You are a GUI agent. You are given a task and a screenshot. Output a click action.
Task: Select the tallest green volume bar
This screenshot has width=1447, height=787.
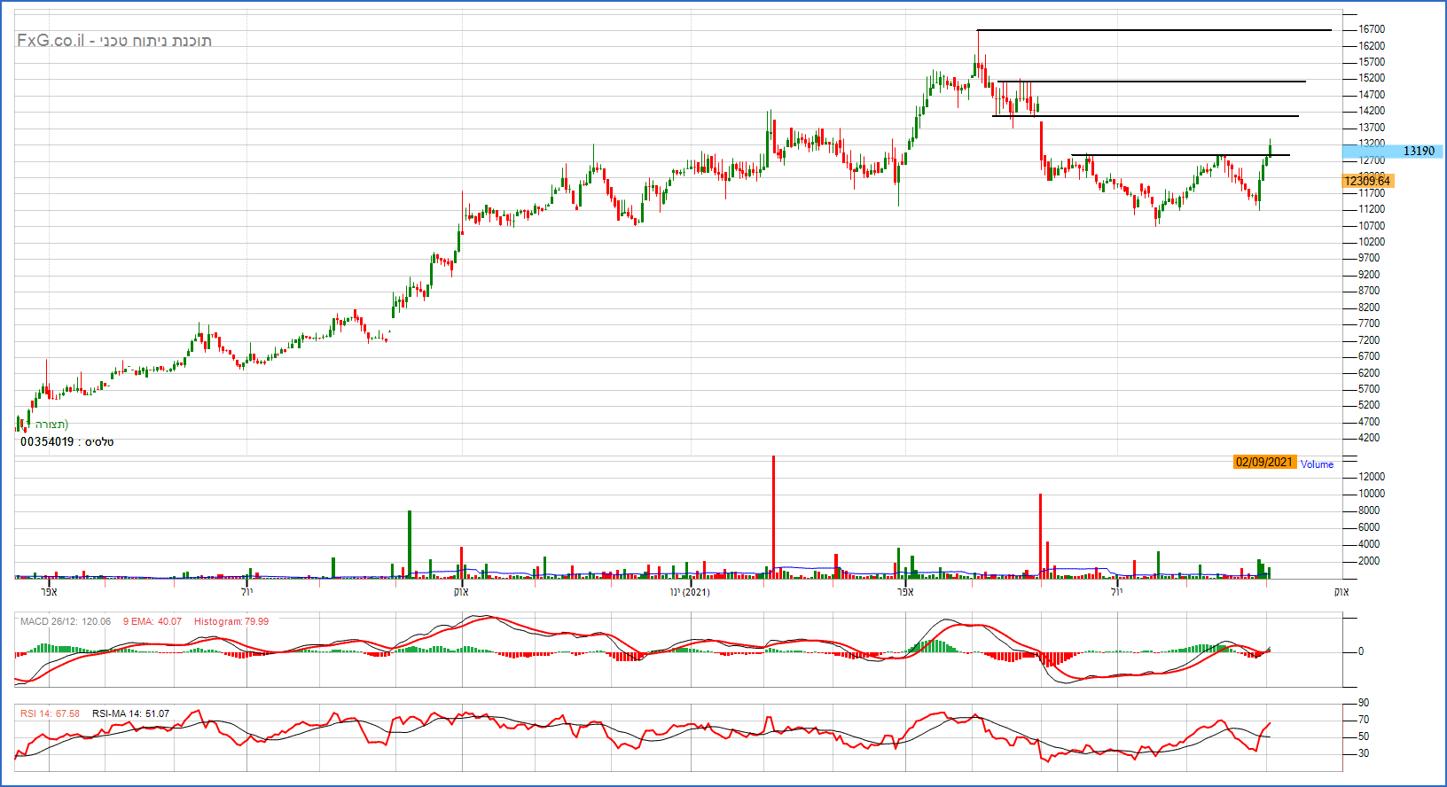(x=410, y=544)
